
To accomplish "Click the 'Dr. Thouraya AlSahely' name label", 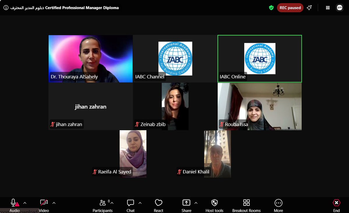I will point(74,77).
